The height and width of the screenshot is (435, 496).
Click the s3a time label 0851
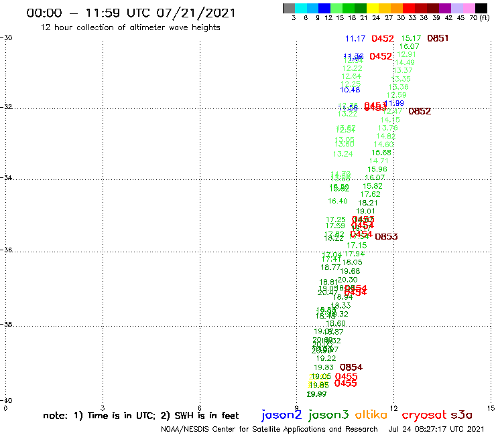[x=438, y=38]
